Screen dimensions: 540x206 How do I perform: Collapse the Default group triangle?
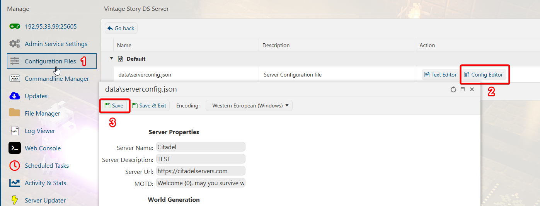point(111,59)
